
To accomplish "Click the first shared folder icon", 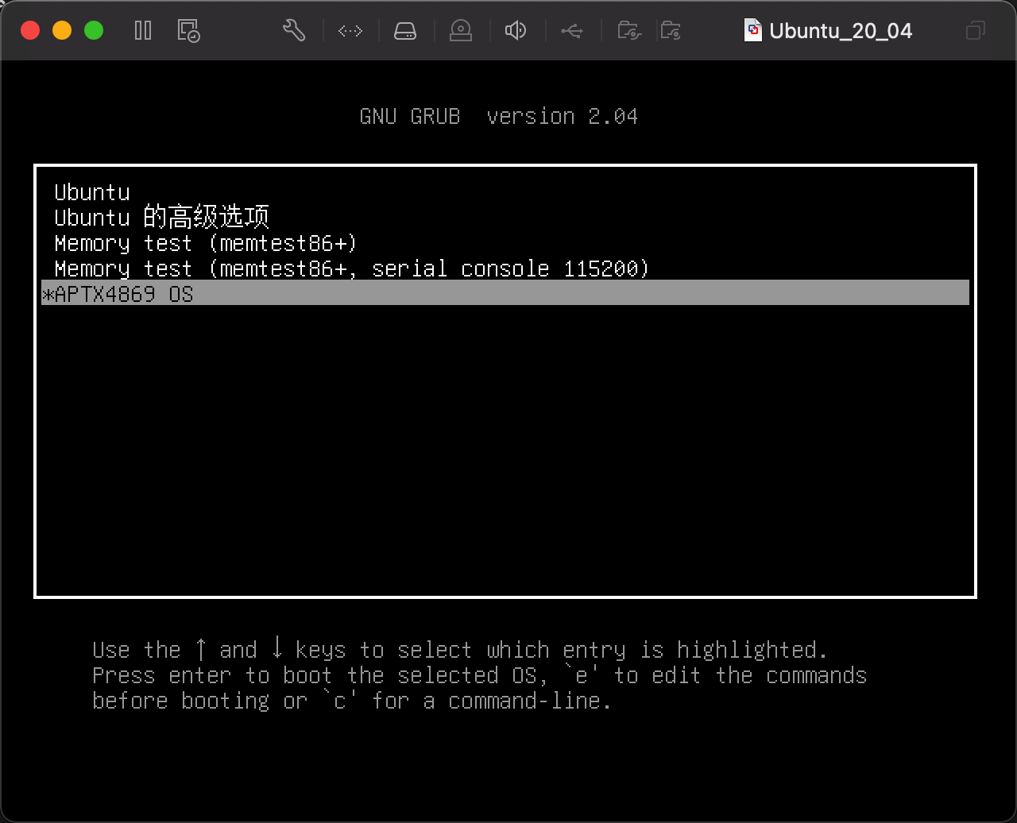I will [x=628, y=31].
